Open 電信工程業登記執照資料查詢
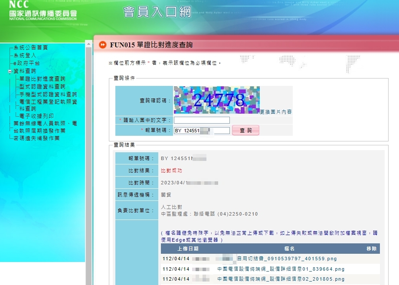 48,105
